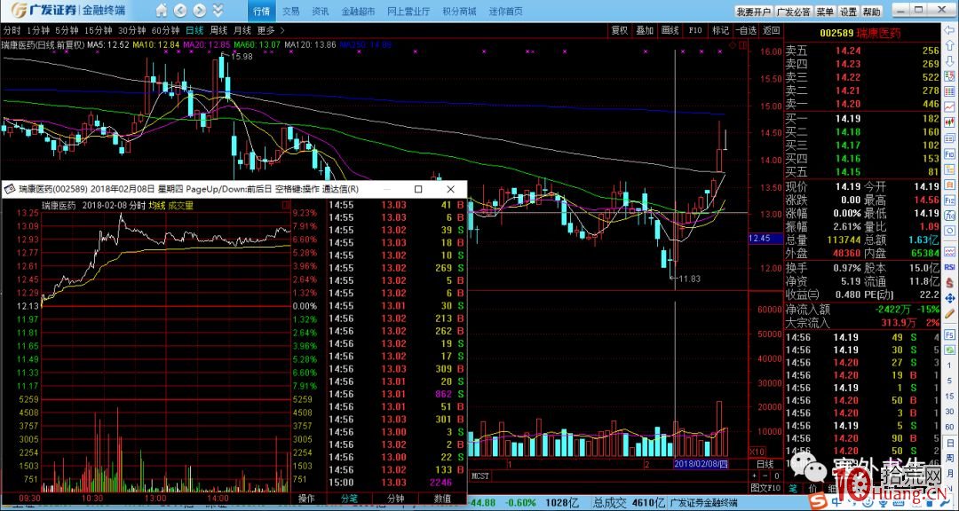Click the sidebar candlestick chart icon
This screenshot has height=511, width=959.
pos(950,122)
